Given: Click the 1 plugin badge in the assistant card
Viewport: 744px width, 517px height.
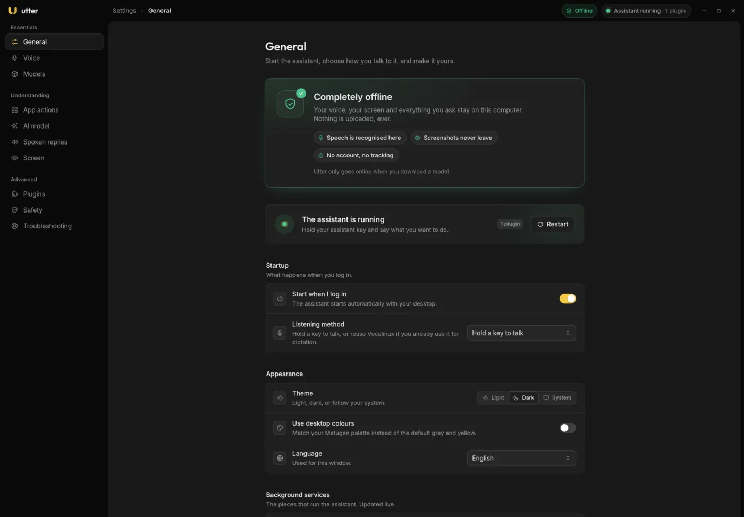Looking at the screenshot, I should pos(510,224).
